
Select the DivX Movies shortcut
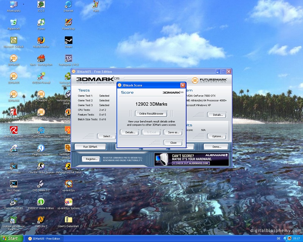14,168
